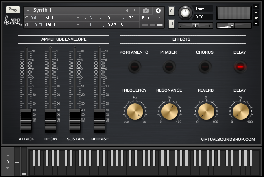Open the instrument info icon
This screenshot has height=177, width=264.
point(158,10)
